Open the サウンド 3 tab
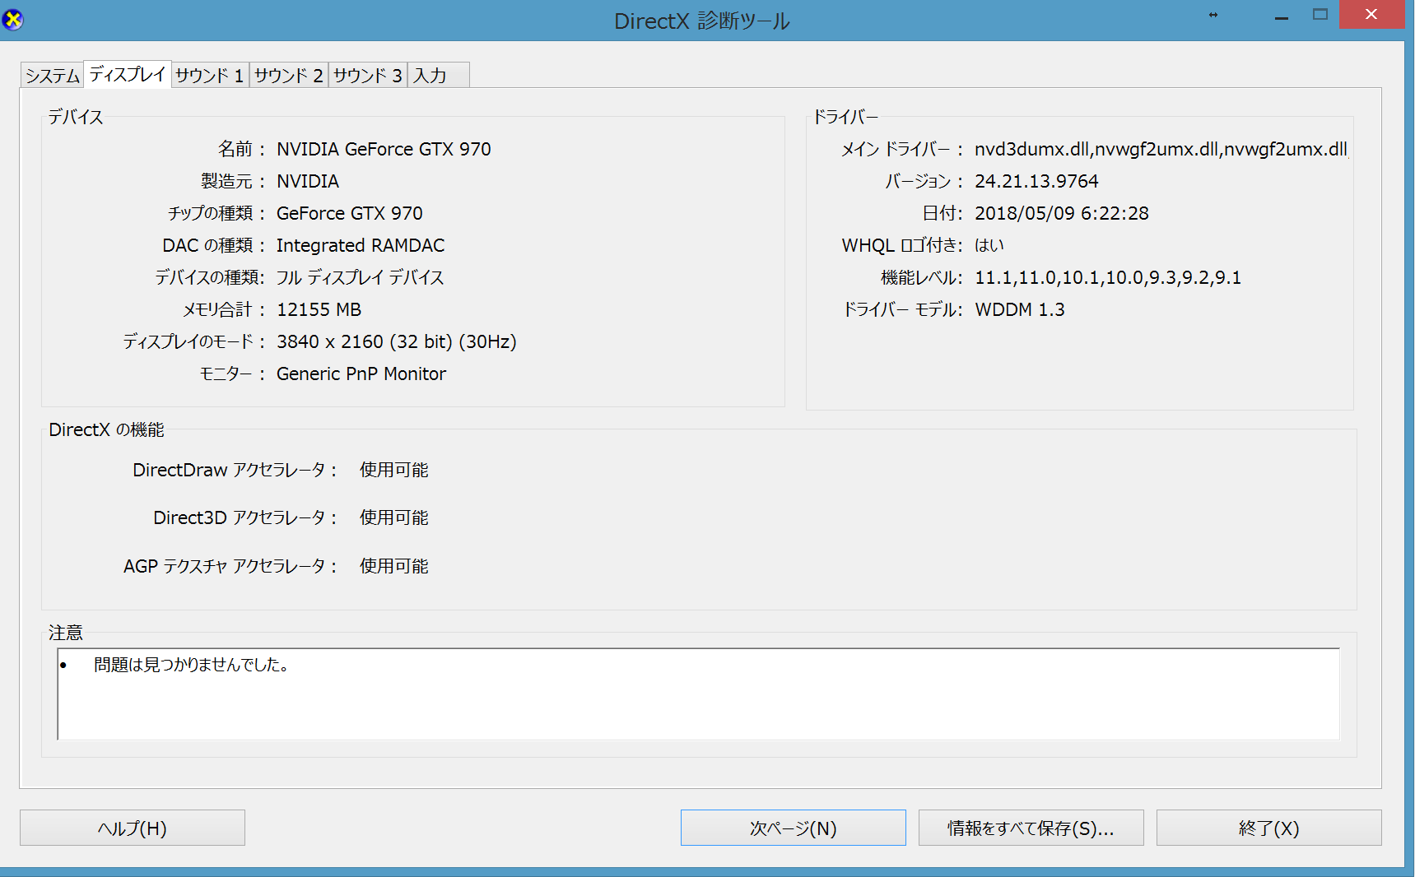The image size is (1415, 877). (368, 76)
